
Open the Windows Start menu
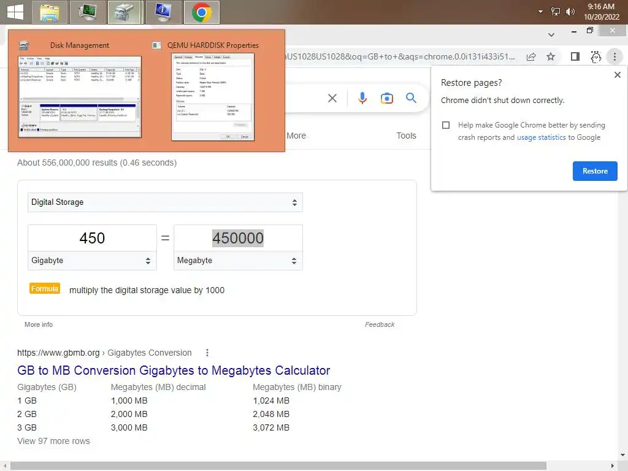point(15,12)
